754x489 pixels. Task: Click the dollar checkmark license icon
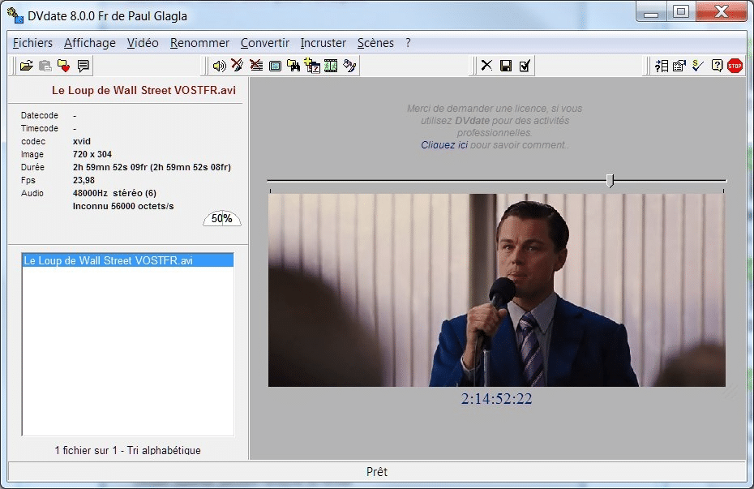[x=698, y=66]
